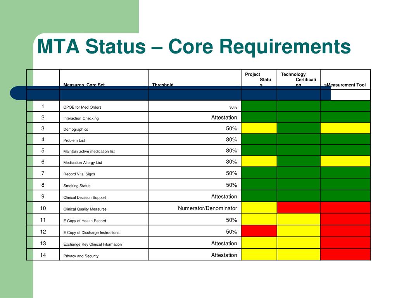Viewport: 397px width, 298px height.
Task: Click 'CPOE for Med Orders' measure name
Action: tap(82, 107)
